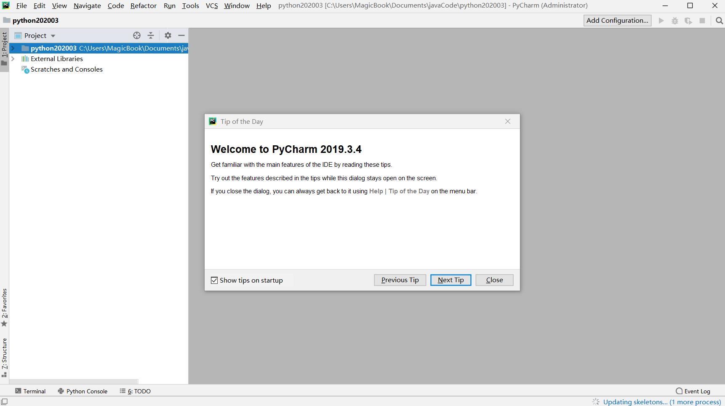Viewport: 725px width, 406px height.
Task: Open the Python Console tab
Action: click(83, 391)
